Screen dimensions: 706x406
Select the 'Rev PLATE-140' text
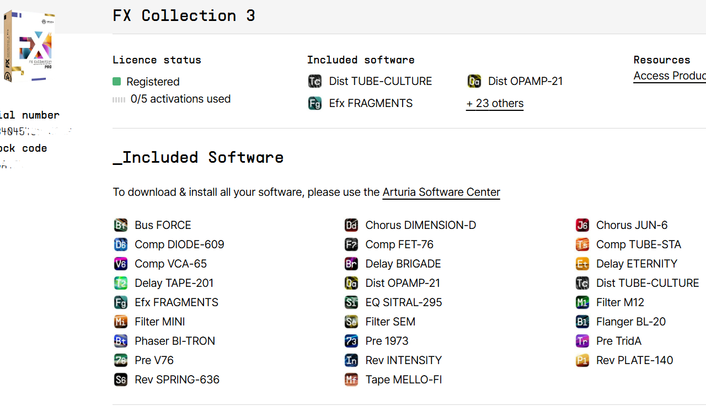pyautogui.click(x=635, y=360)
